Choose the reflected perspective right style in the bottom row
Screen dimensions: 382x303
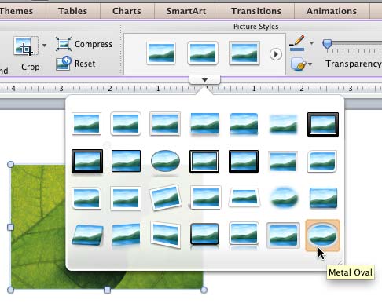click(126, 235)
